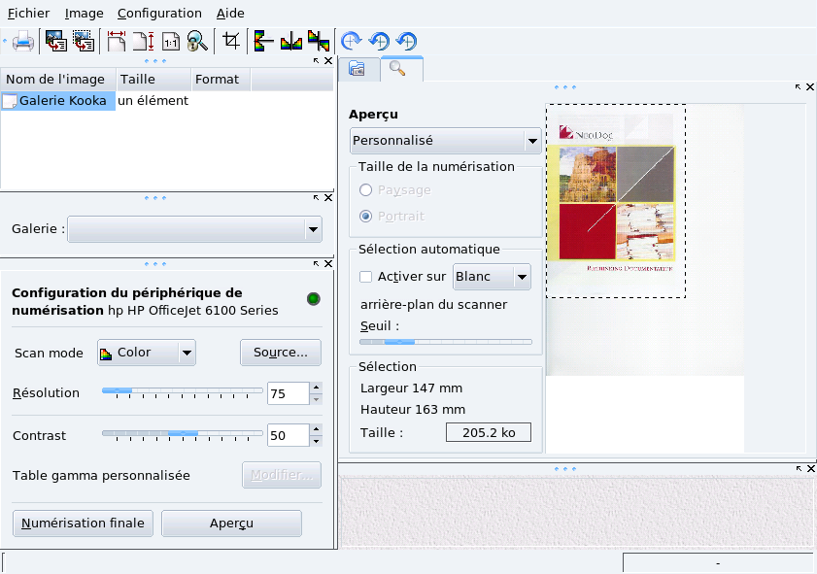The width and height of the screenshot is (817, 574).
Task: Select the Print icon in the toolbar
Action: pyautogui.click(x=21, y=42)
